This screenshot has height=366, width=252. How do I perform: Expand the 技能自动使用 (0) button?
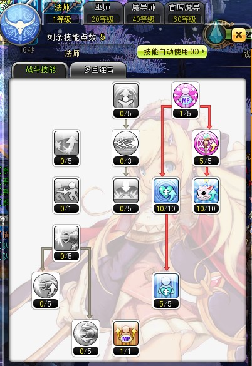[x=172, y=51]
